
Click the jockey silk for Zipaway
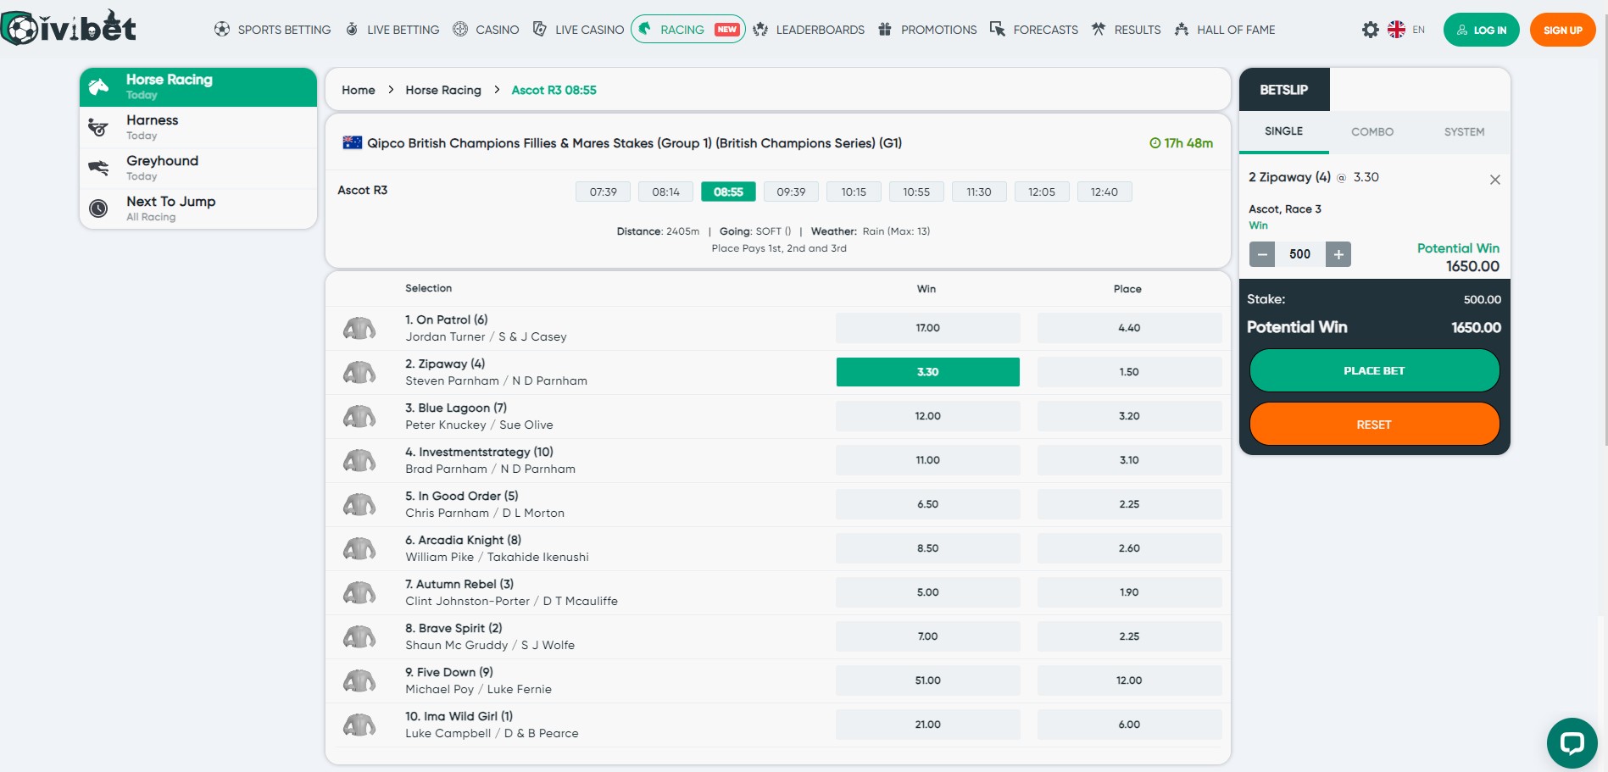click(359, 372)
